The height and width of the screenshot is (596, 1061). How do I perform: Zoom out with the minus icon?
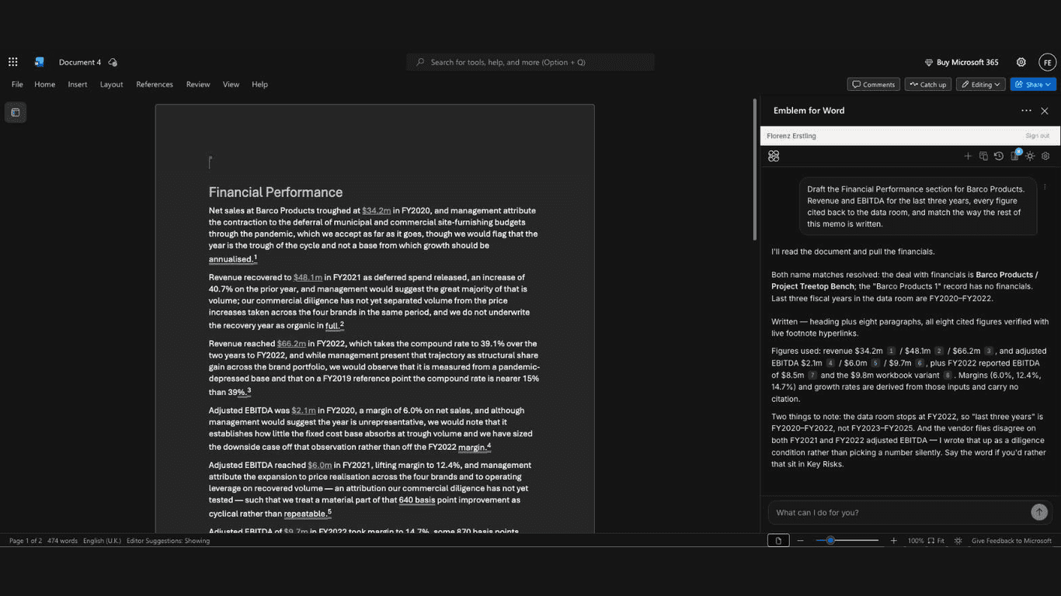[x=800, y=540]
